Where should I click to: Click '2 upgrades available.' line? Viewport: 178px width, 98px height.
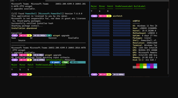click(24, 9)
